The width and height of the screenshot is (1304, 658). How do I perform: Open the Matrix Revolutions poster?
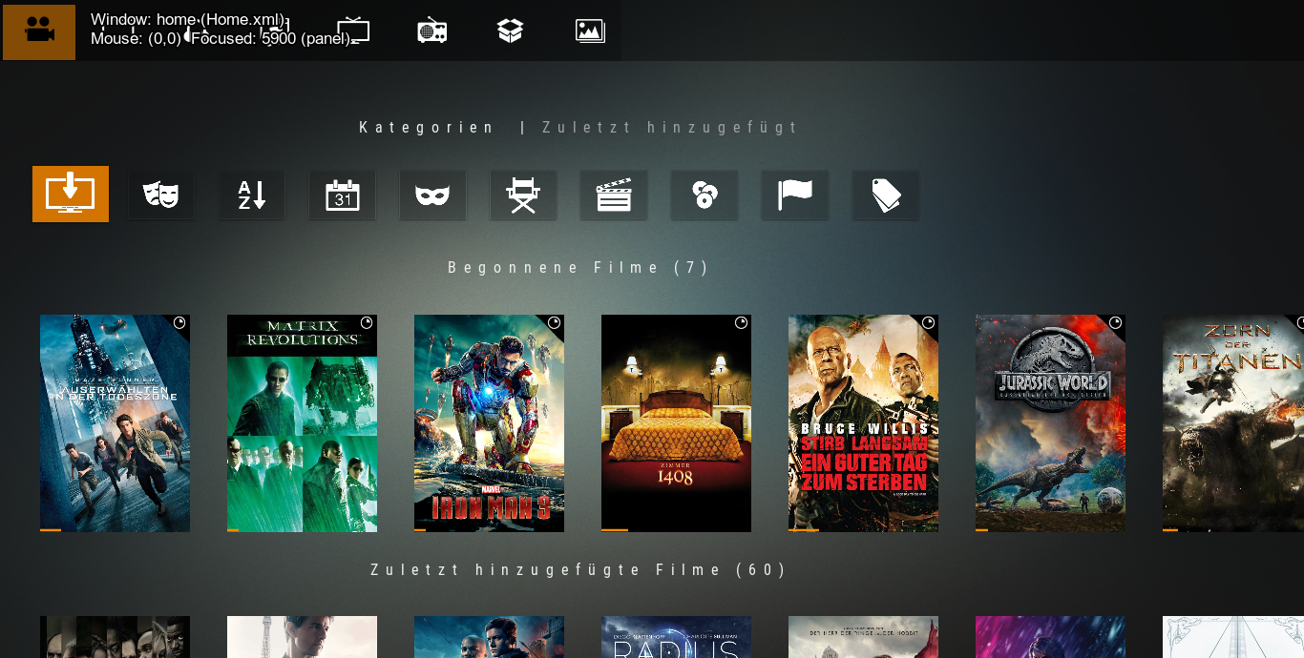(302, 423)
